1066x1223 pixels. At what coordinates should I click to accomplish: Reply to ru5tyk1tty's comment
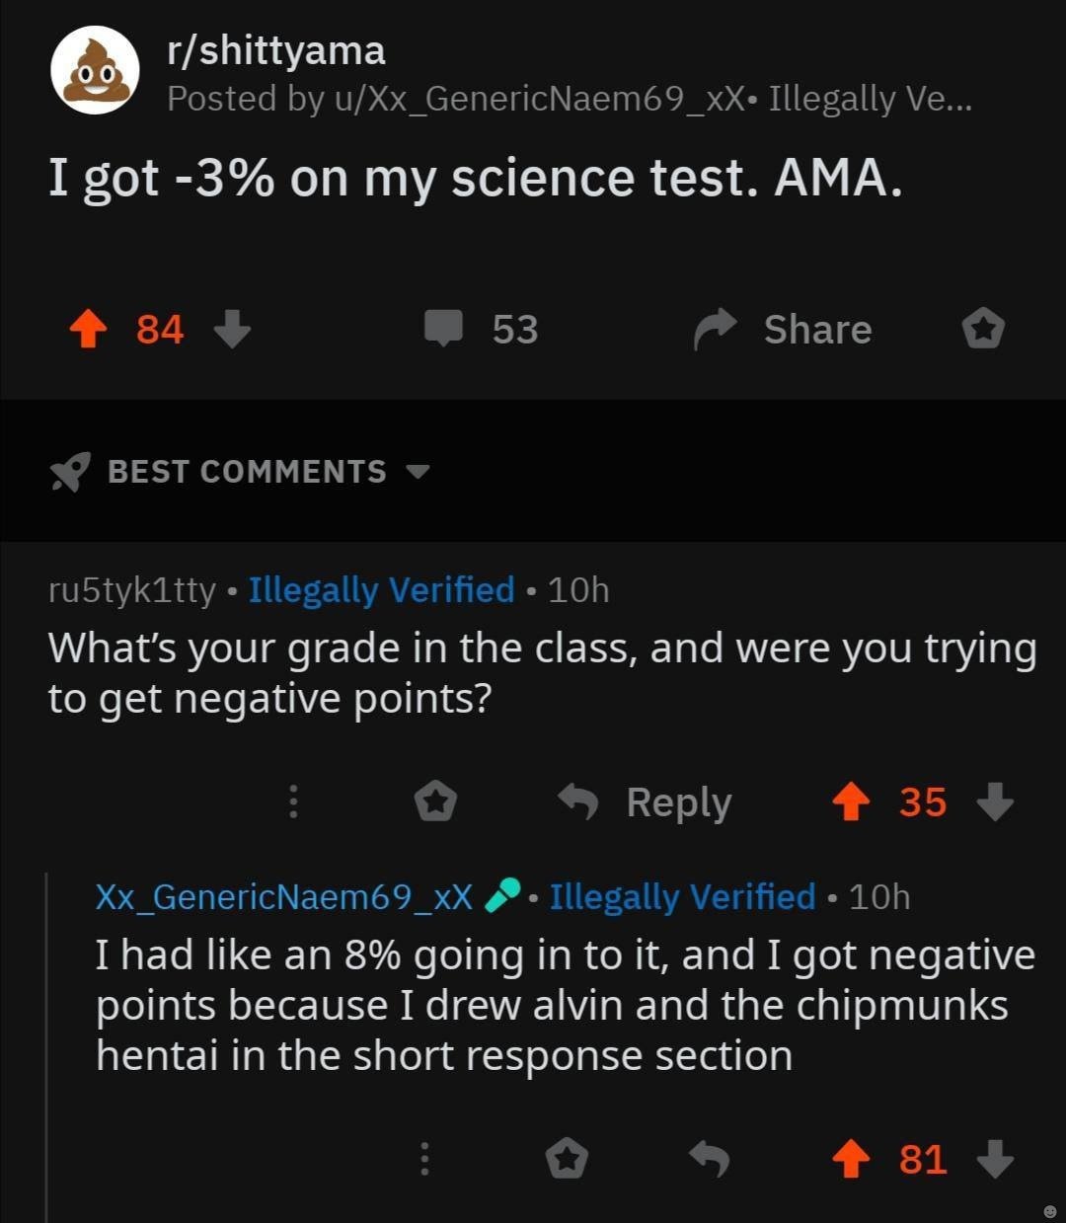(647, 802)
